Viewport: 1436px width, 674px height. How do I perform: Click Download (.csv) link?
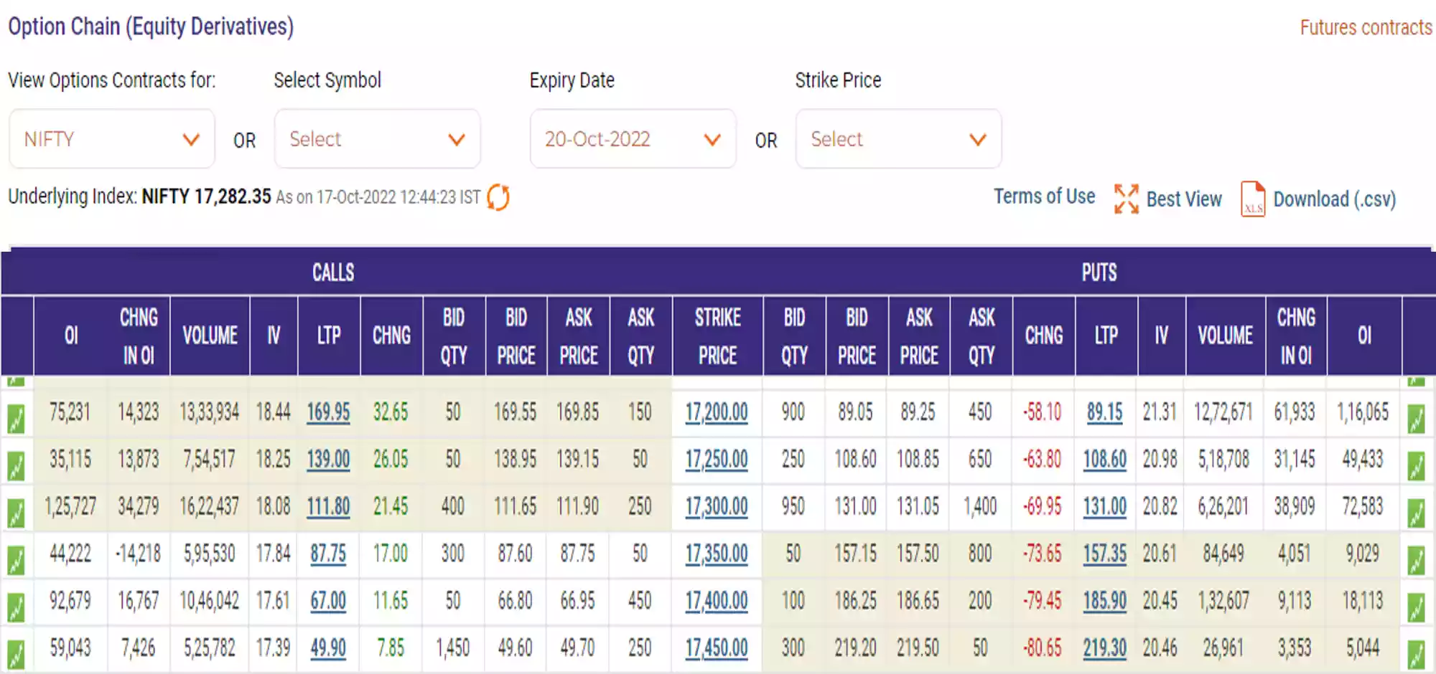1335,199
